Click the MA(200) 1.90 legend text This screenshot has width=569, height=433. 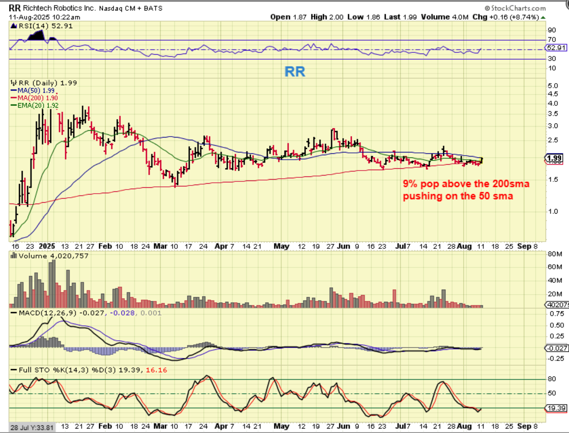click(38, 98)
